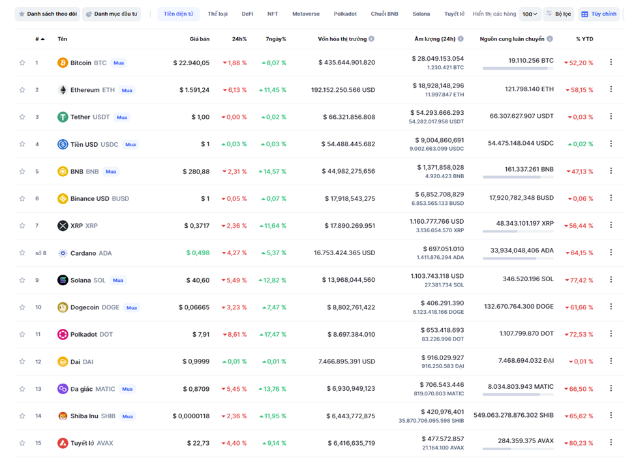The image size is (636, 460).
Task: Star Solana to add to watchlist
Action: pos(22,281)
